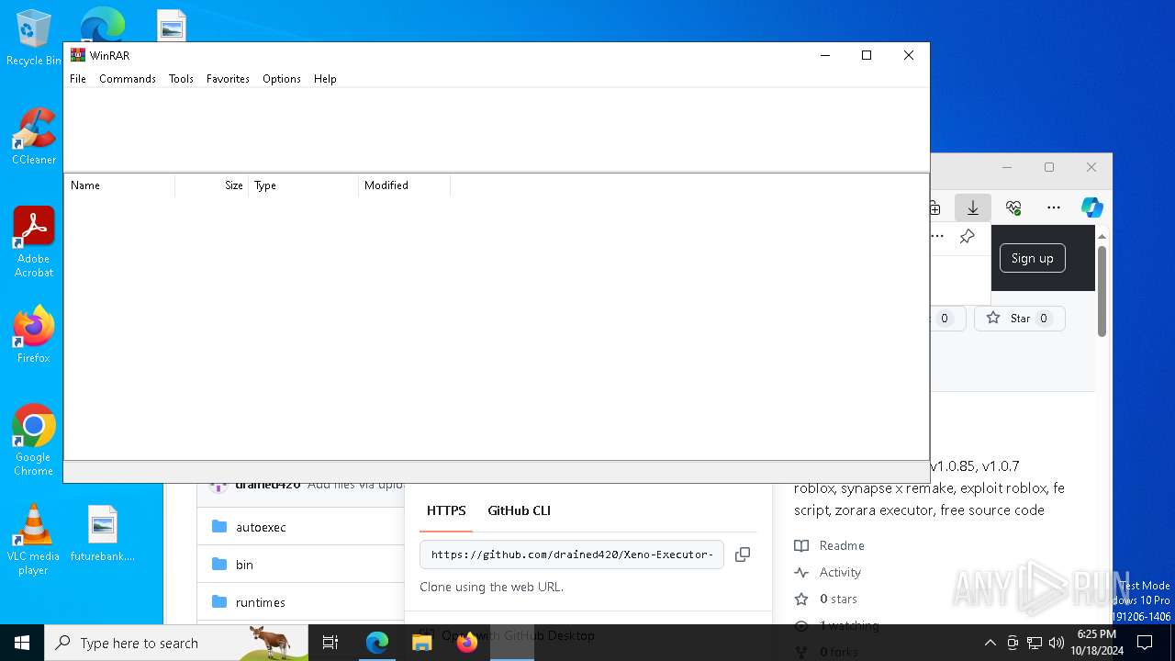The height and width of the screenshot is (661, 1175).
Task: Switch to Edge from the taskbar
Action: tap(377, 643)
